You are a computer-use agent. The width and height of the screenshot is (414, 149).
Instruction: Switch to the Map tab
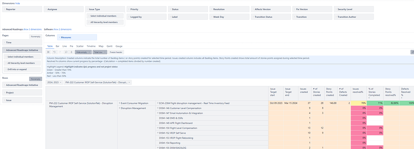click(x=101, y=46)
